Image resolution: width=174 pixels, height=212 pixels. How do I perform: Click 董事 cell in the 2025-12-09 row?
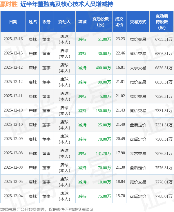click(x=46, y=139)
